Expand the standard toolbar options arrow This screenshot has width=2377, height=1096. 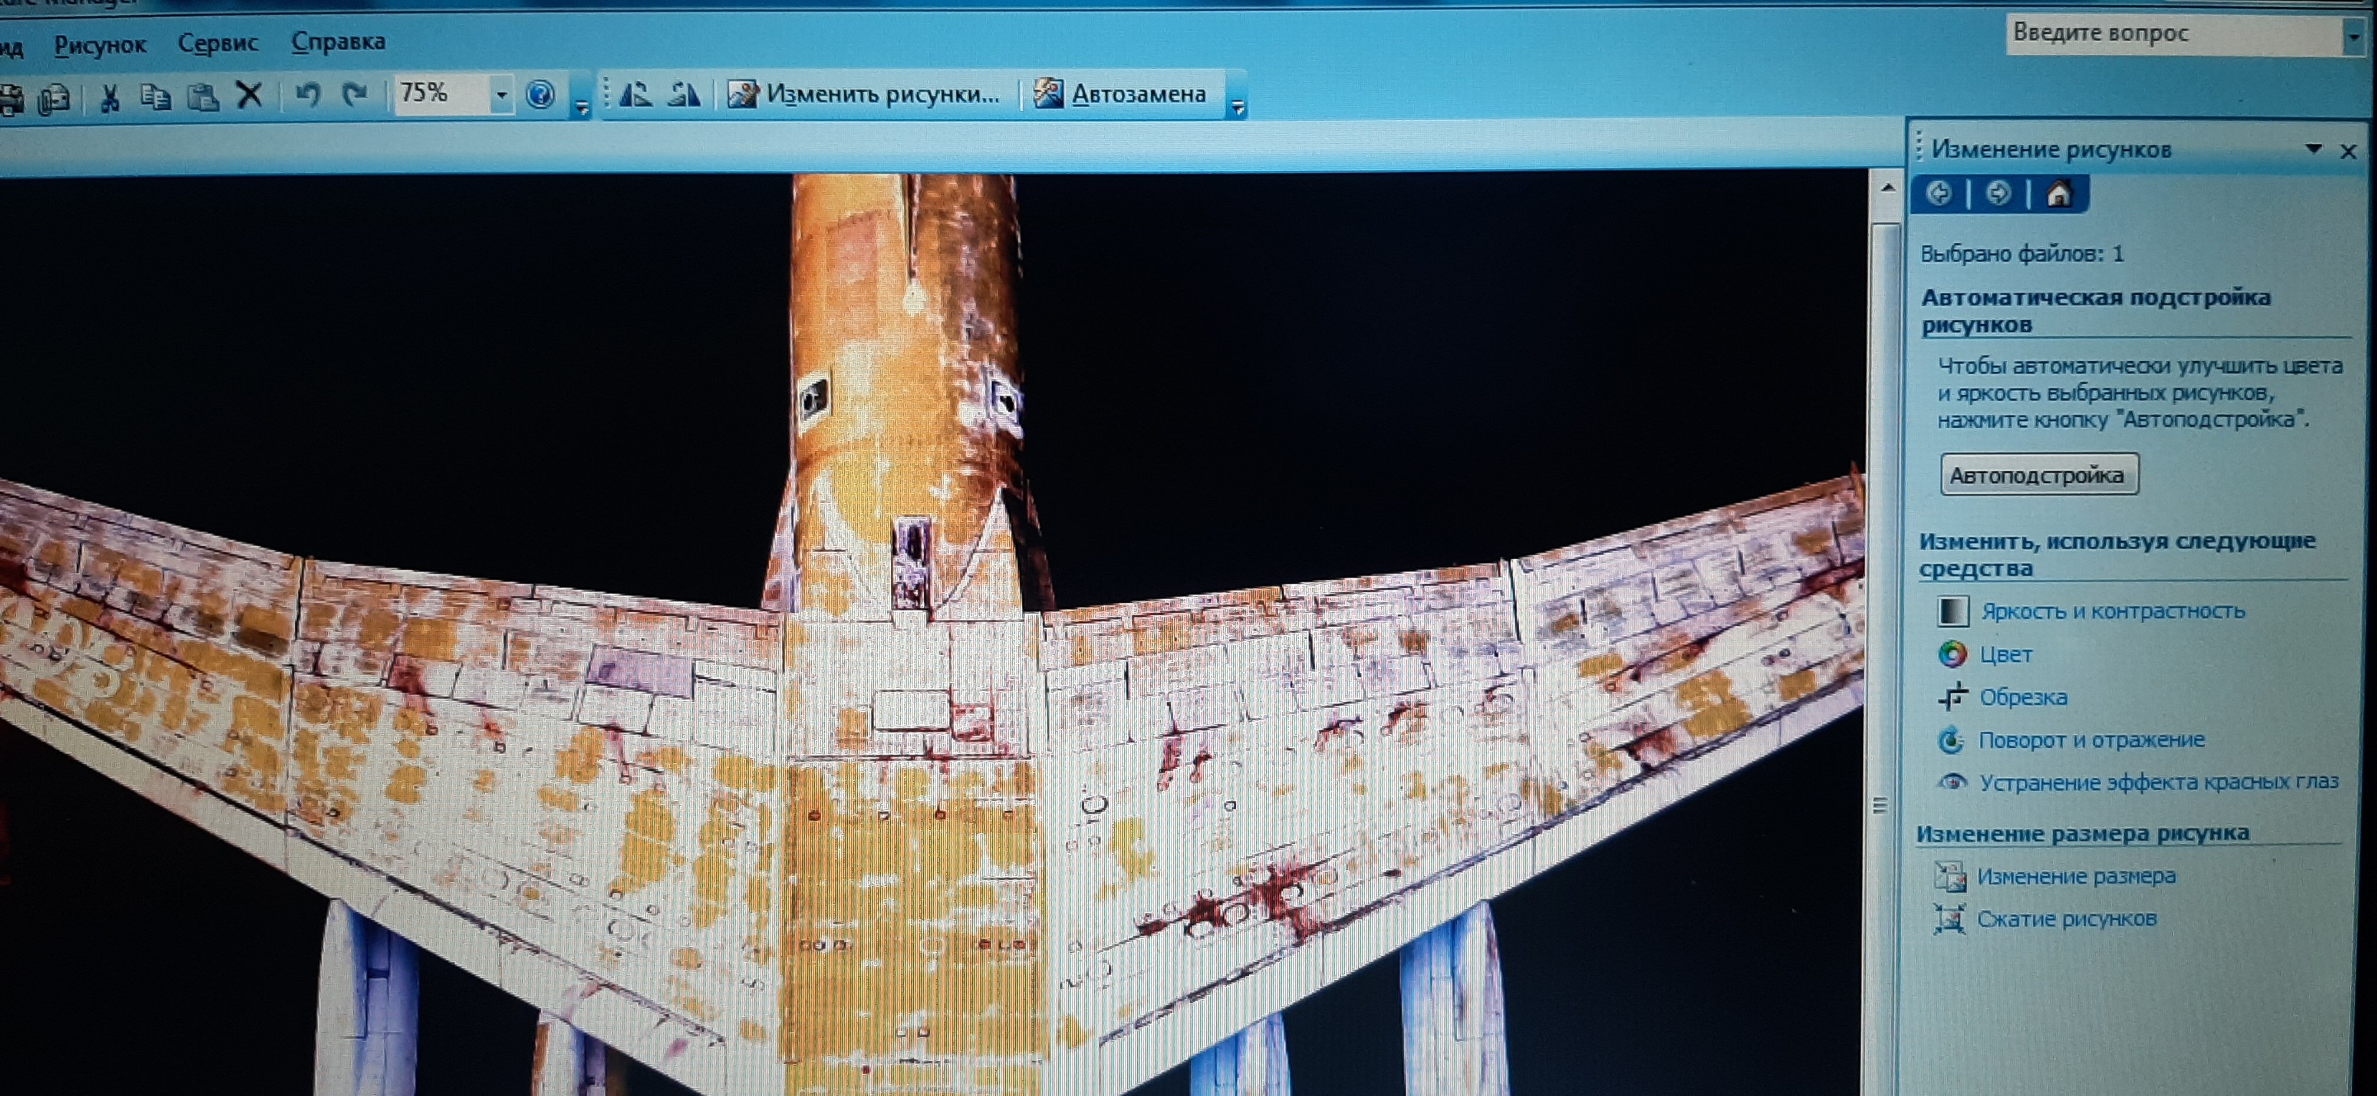point(581,108)
